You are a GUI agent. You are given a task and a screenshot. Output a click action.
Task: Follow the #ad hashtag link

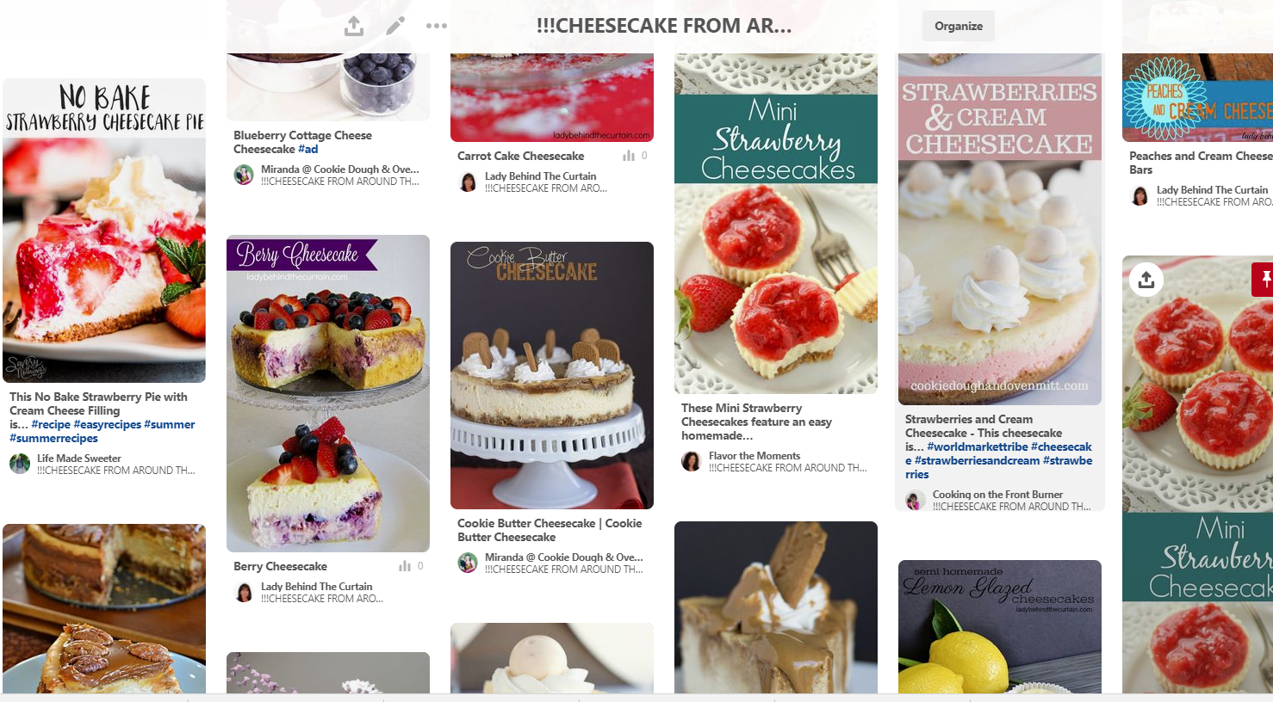pos(308,149)
